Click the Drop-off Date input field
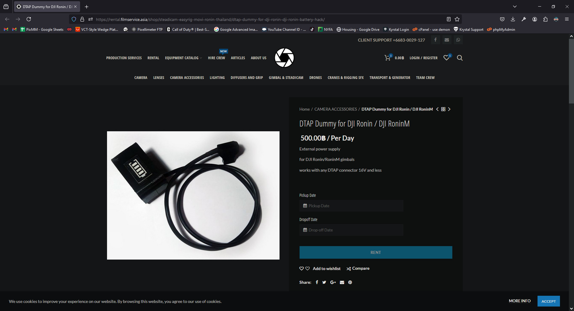The height and width of the screenshot is (311, 574). [351, 230]
